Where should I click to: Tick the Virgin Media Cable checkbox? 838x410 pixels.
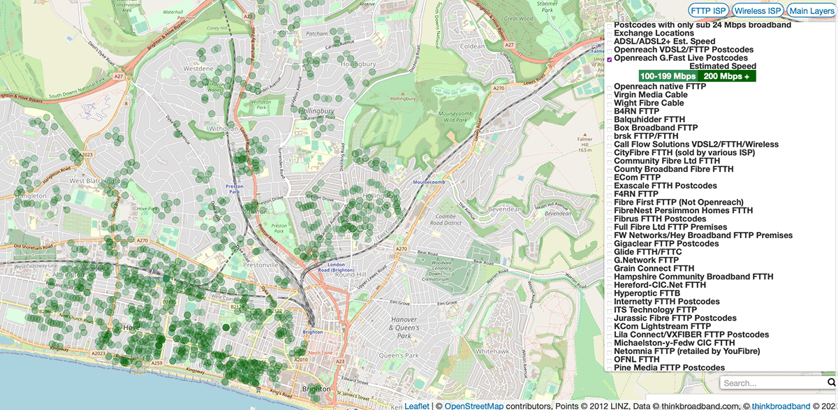point(610,95)
